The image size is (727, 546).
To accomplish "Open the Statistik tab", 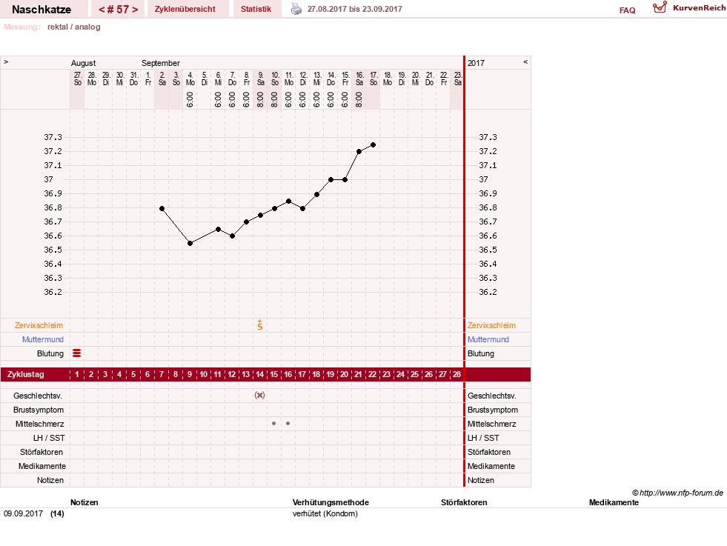I will 256,9.
